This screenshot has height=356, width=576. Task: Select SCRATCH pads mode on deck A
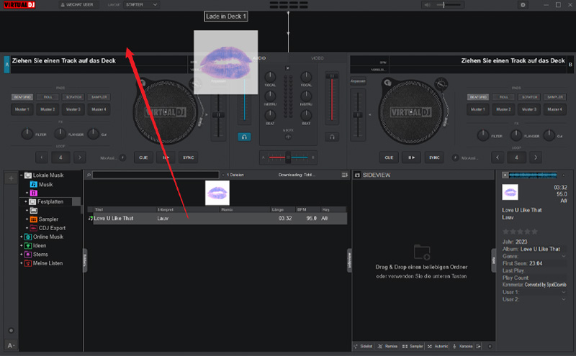(73, 97)
